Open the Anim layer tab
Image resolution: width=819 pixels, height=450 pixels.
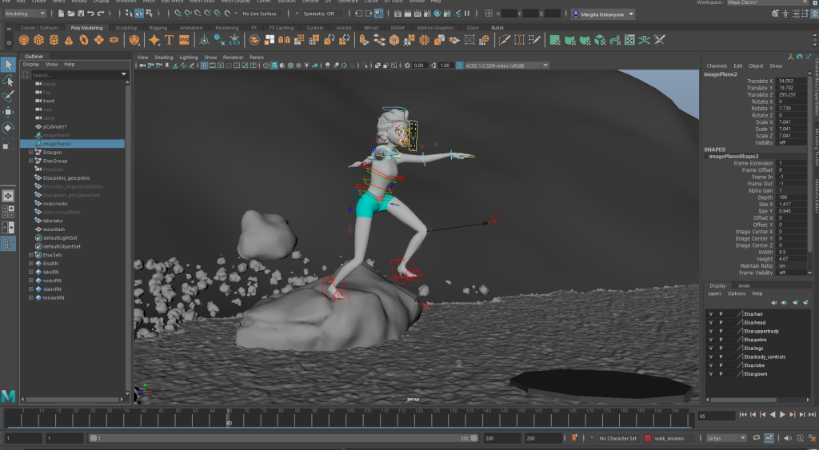click(744, 285)
